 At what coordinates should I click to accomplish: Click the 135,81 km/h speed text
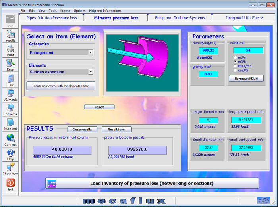[239, 155]
